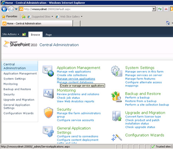
Task: Click the SharePoint 2010 logo
Action: [x=20, y=44]
